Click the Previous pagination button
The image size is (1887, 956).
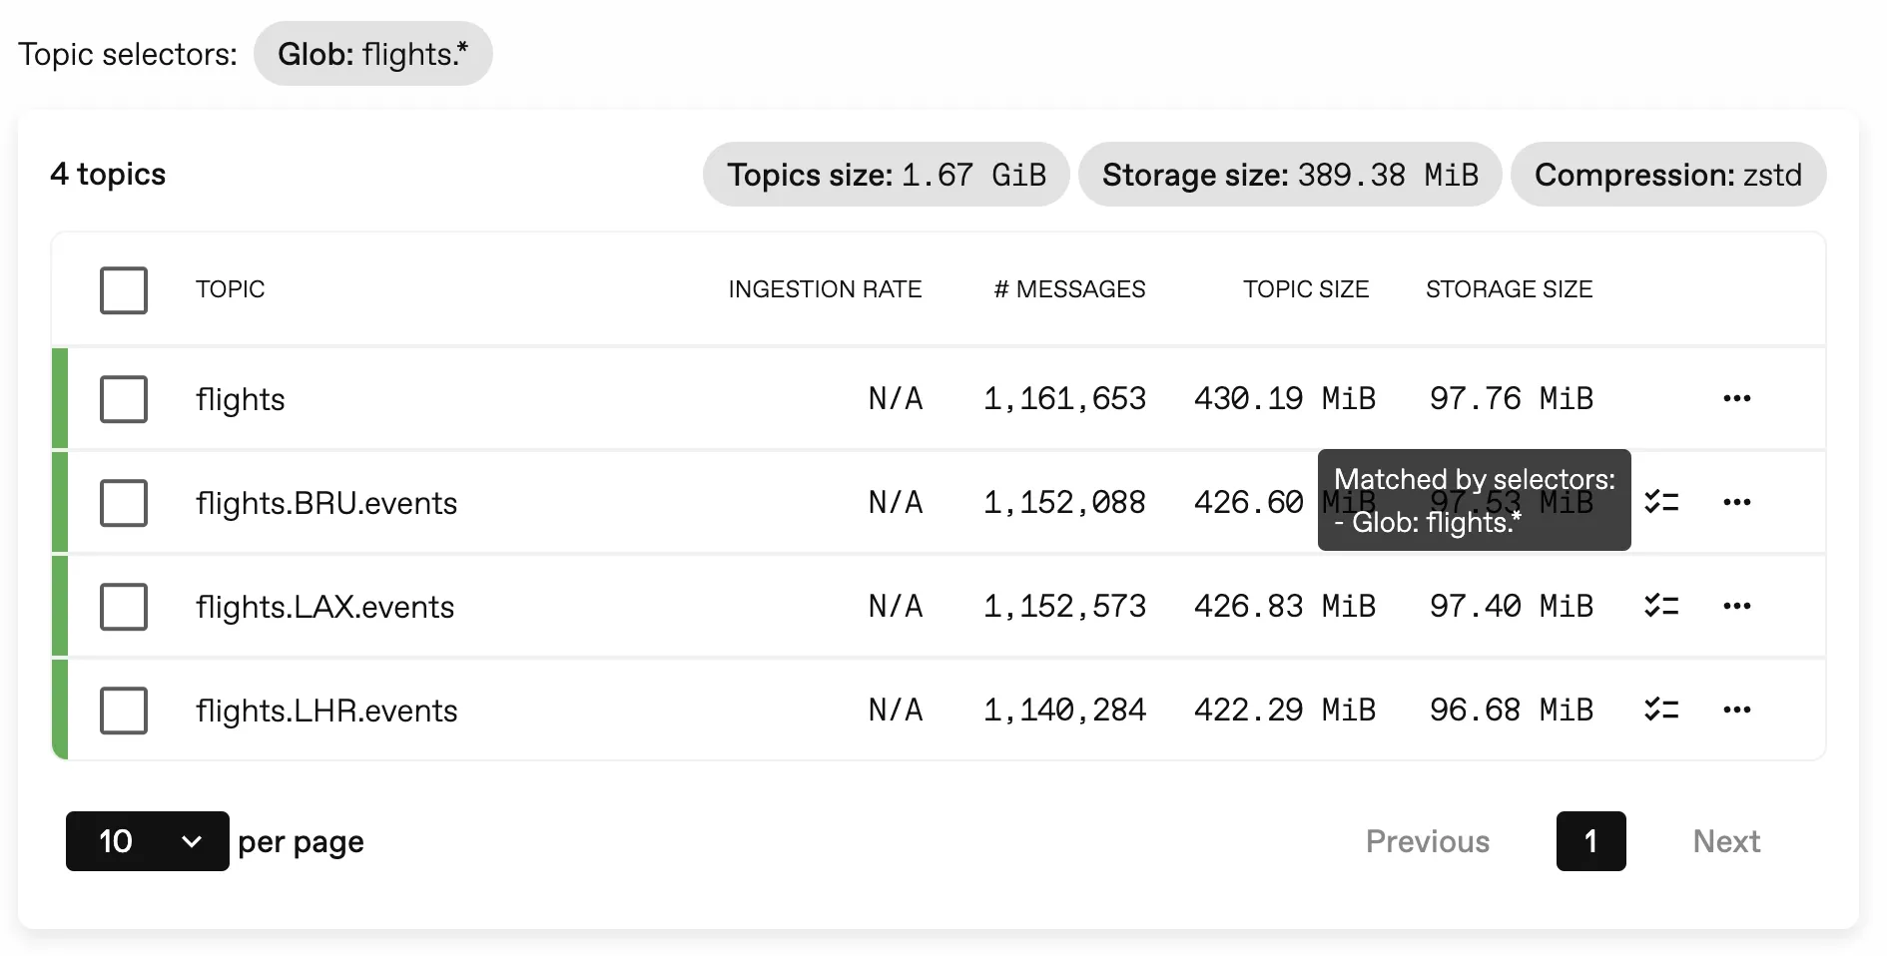(x=1427, y=841)
